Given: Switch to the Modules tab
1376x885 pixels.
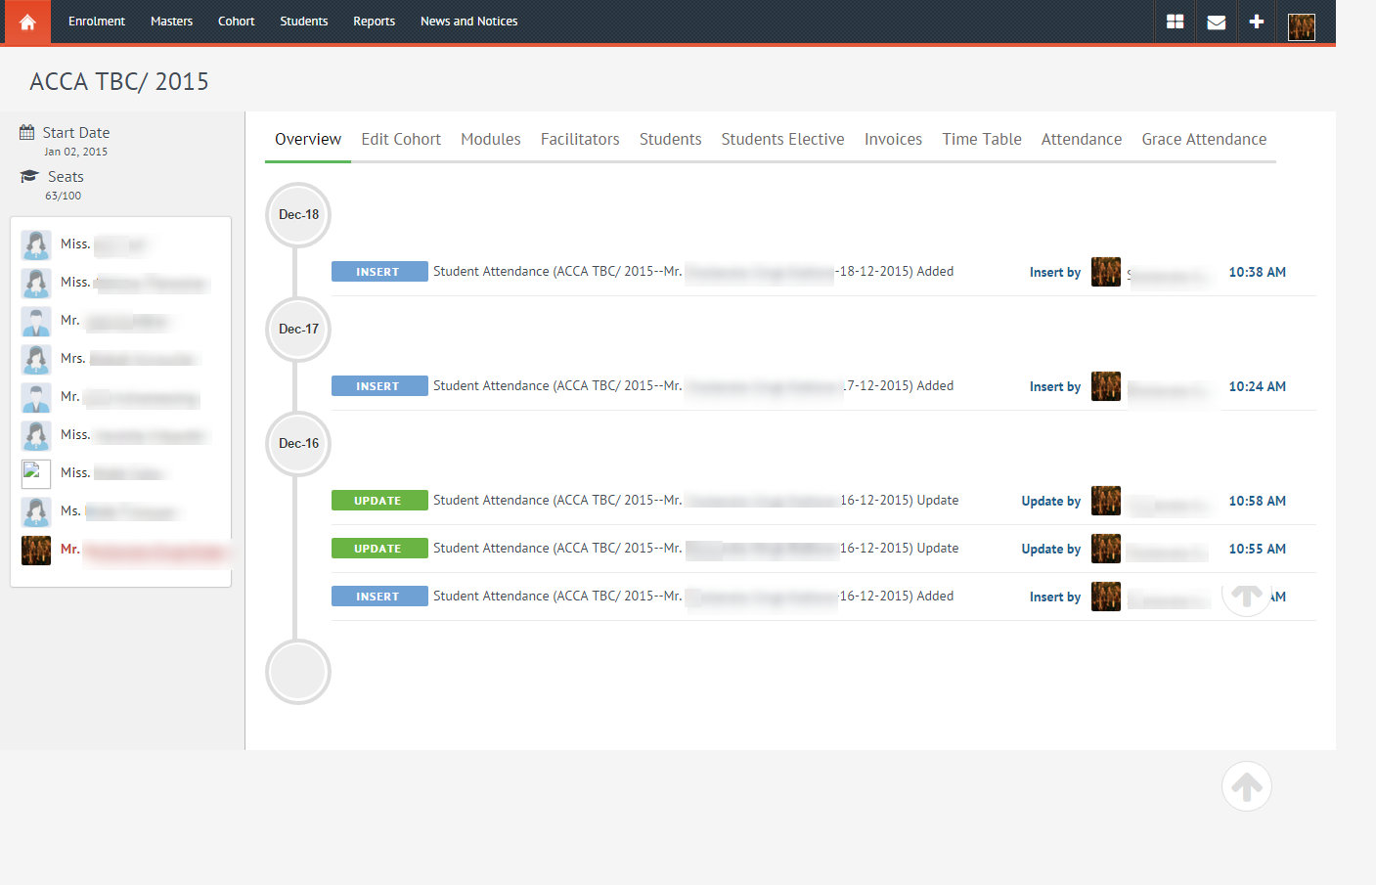Looking at the screenshot, I should click(491, 139).
